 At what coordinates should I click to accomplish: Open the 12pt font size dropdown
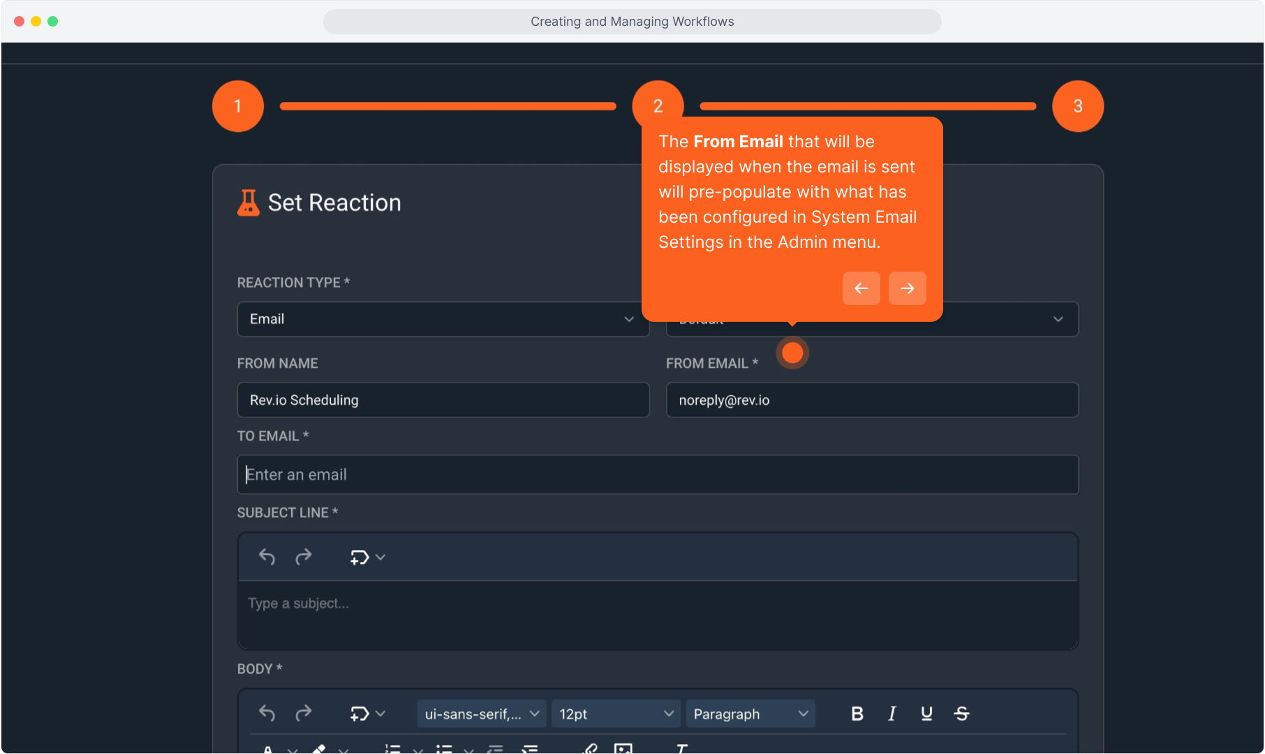pos(615,714)
